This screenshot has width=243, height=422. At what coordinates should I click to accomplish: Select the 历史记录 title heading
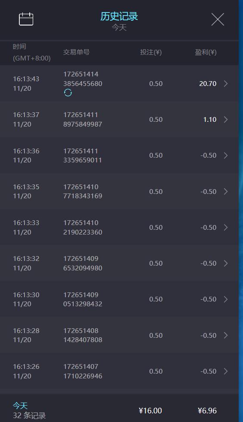(119, 16)
